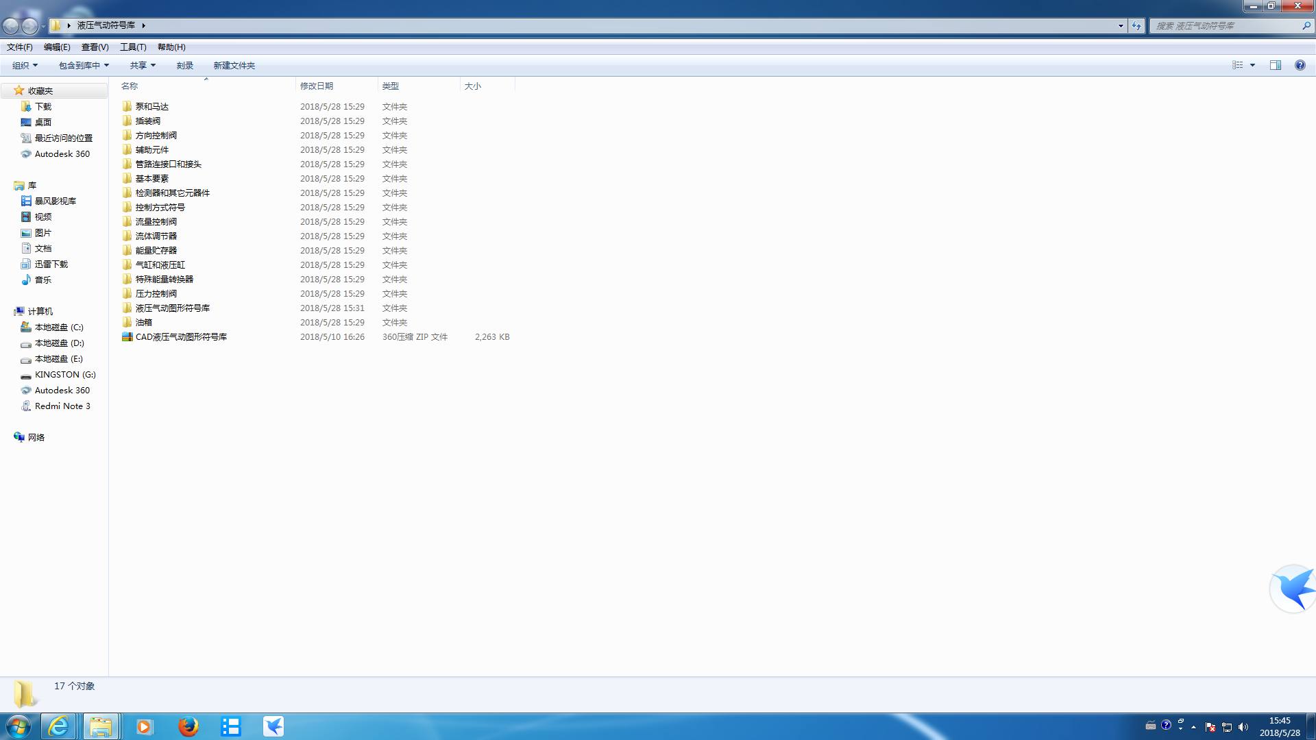This screenshot has width=1316, height=740.
Task: Select the 泵和马达 folder icon
Action: tap(127, 106)
